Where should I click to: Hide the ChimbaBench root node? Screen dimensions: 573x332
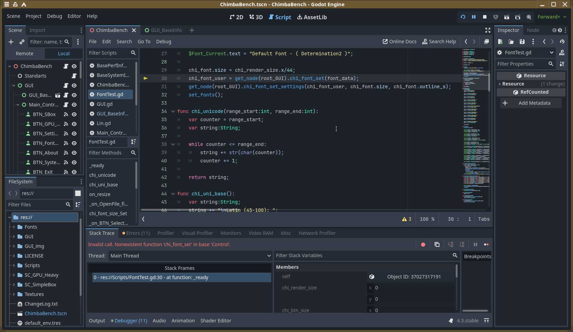coord(74,66)
